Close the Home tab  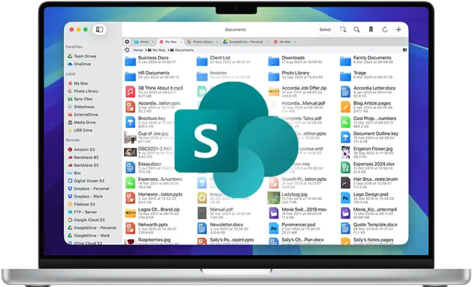click(153, 41)
